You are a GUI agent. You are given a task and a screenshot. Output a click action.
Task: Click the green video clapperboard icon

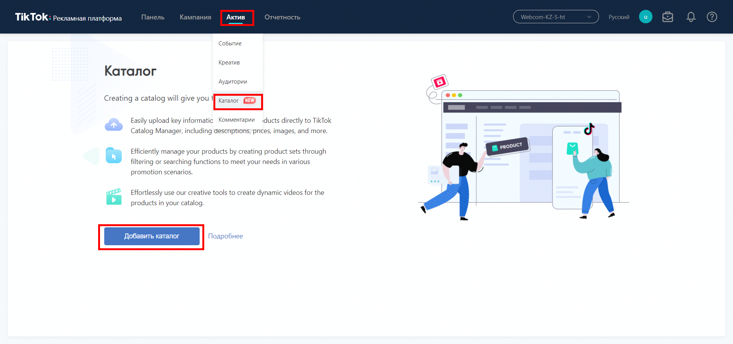114,197
